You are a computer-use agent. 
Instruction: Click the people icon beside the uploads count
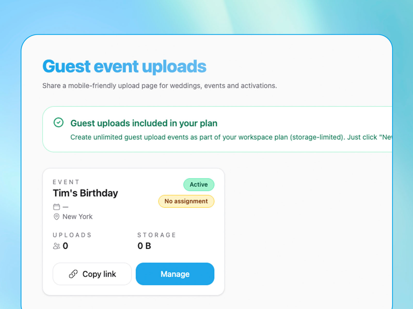point(57,246)
